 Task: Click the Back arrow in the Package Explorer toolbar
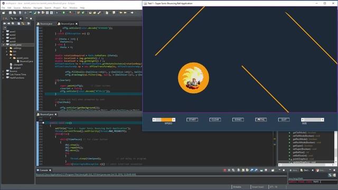(x=5, y=23)
